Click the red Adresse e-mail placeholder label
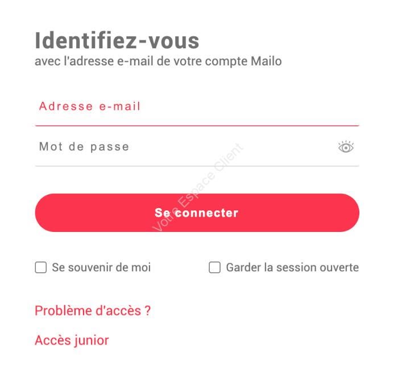Screen dimensions: 398x378 coord(90,106)
